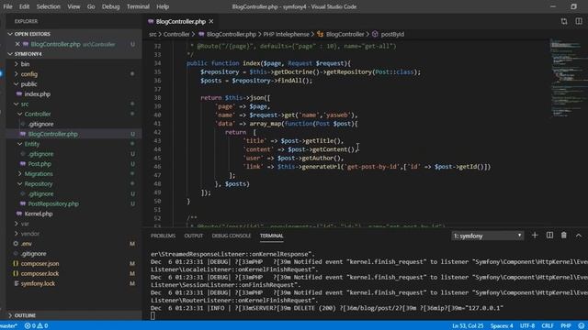
Task: Expand the vendor folder
Action: (30, 234)
